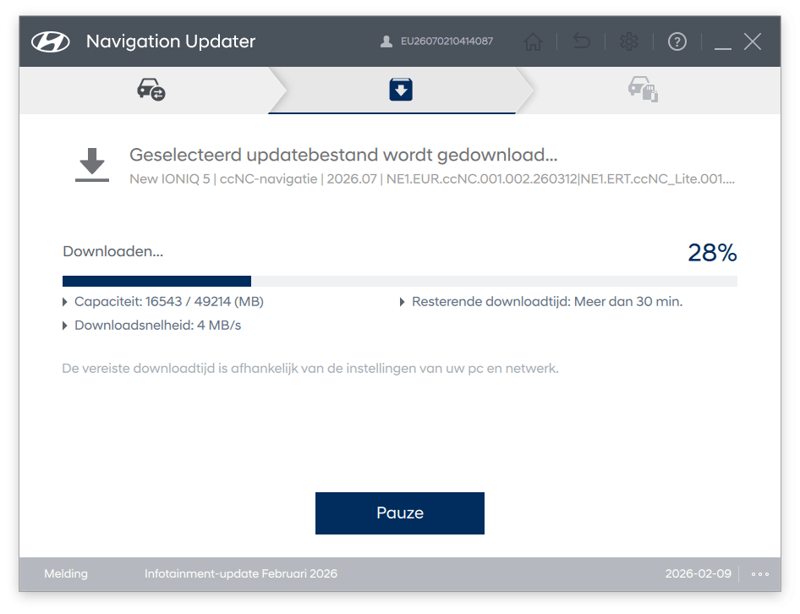
Task: Click the note about vereiste downloadtijd
Action: click(310, 369)
